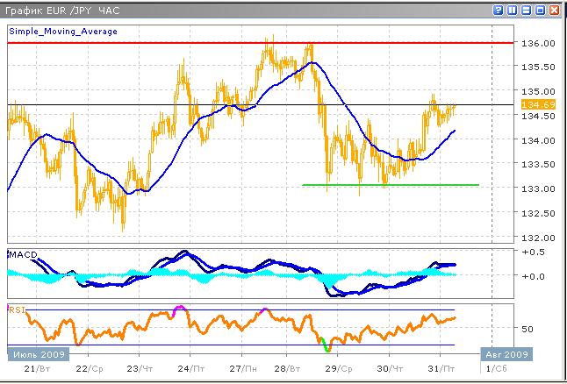Click the Simple_Moving_Average indicator label

(x=57, y=30)
